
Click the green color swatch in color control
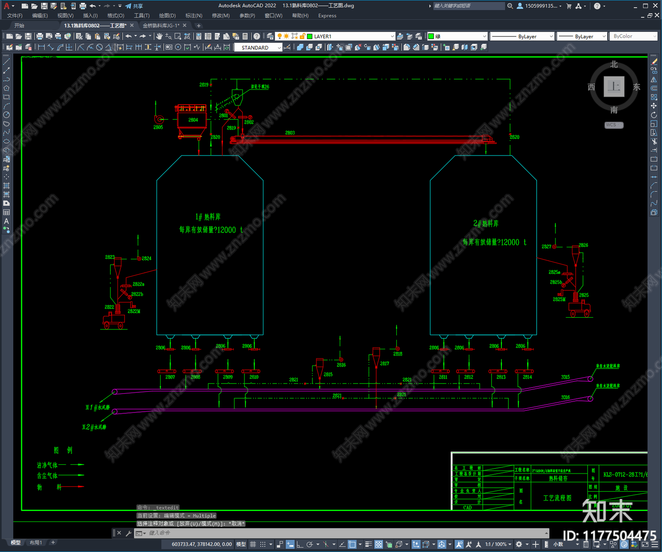[431, 36]
